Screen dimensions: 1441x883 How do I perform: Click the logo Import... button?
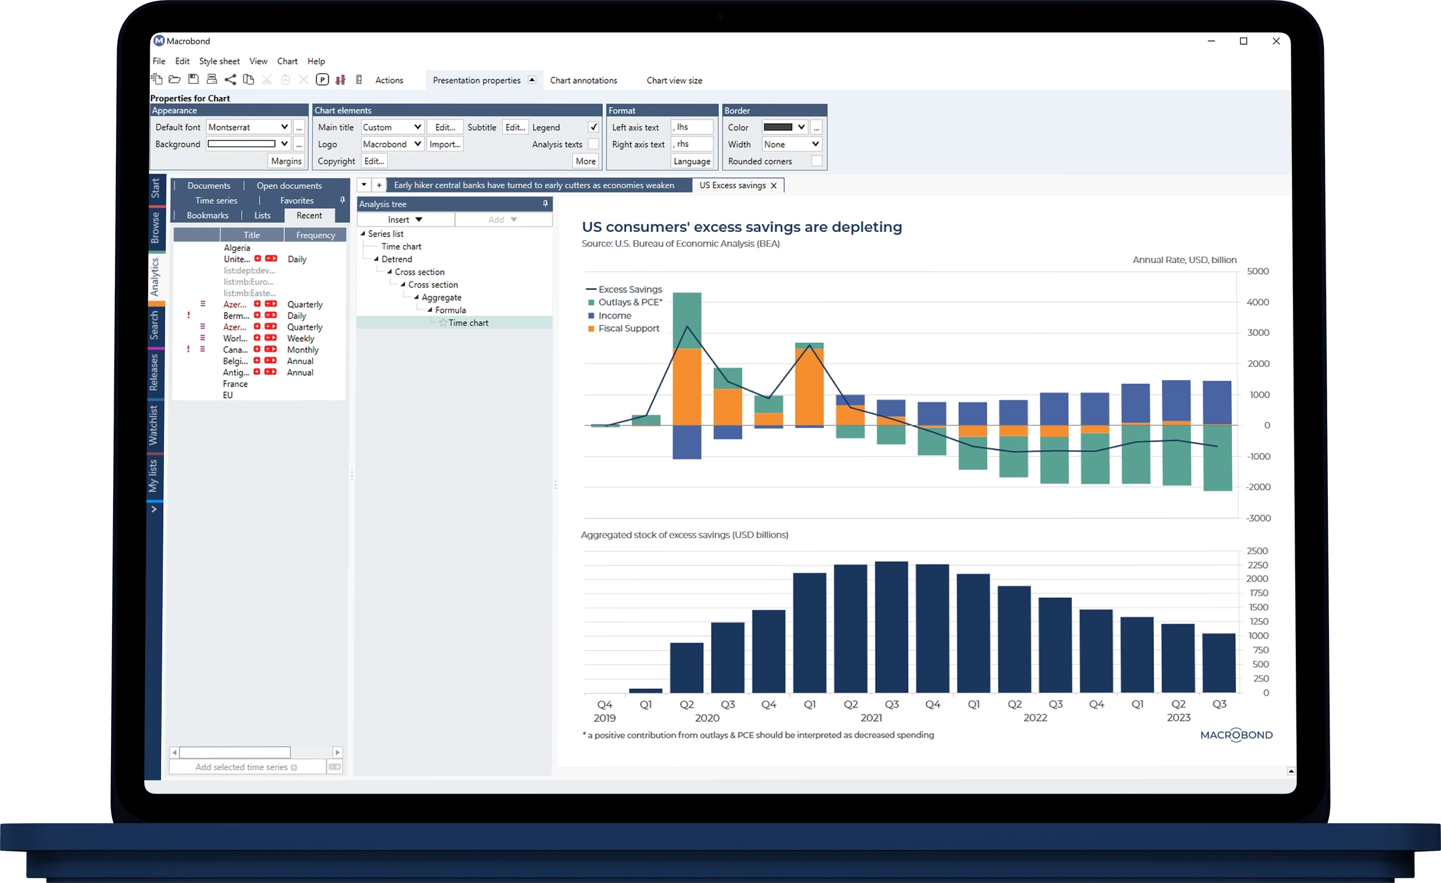pos(445,144)
